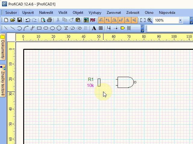Expand the top toolbar overflow chevron
The width and height of the screenshot is (193, 144).
click(x=191, y=20)
